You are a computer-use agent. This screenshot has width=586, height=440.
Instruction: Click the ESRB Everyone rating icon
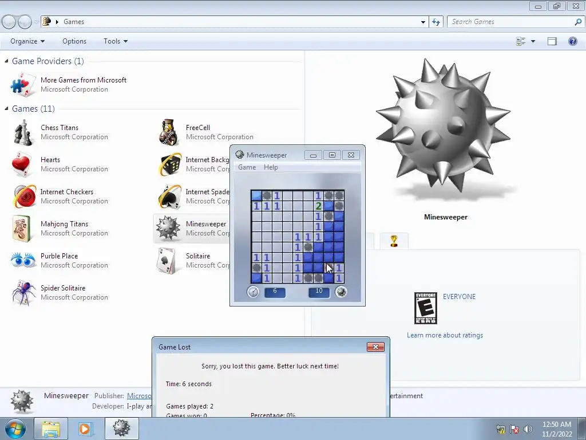pyautogui.click(x=426, y=308)
